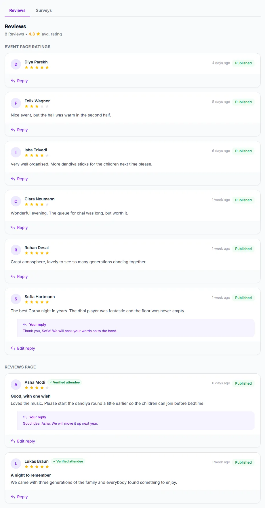The width and height of the screenshot is (265, 508).
Task: Click the Published badge on Rohan Desai's review
Action: coord(243,249)
